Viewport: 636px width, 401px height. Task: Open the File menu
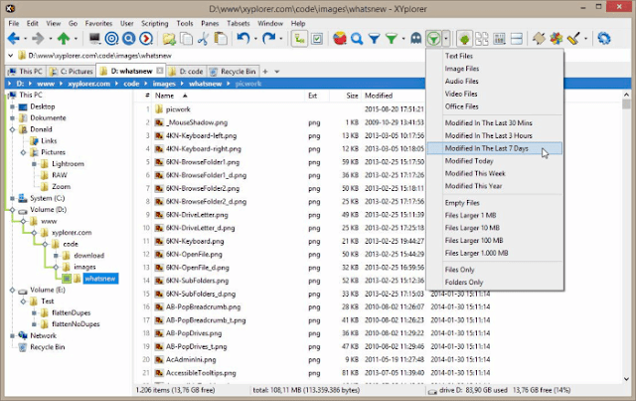tap(14, 24)
